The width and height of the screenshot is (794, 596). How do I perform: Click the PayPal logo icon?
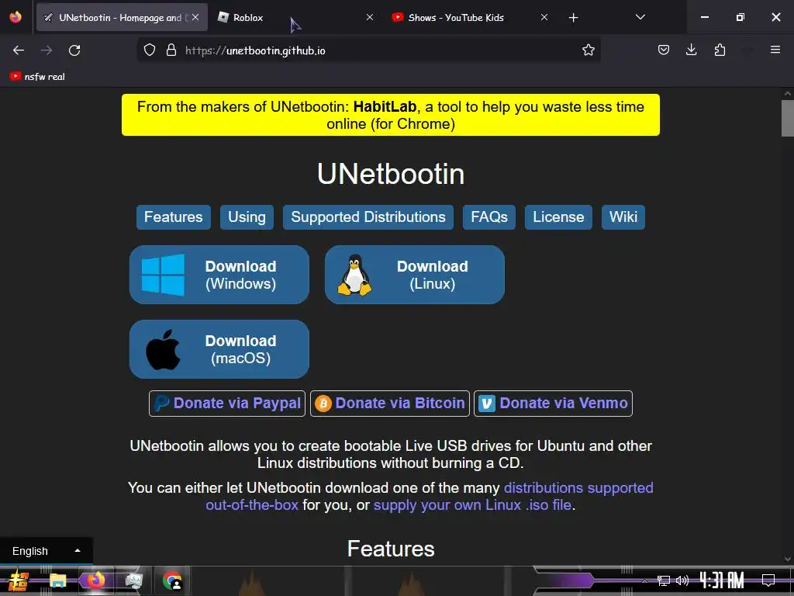[x=161, y=404]
